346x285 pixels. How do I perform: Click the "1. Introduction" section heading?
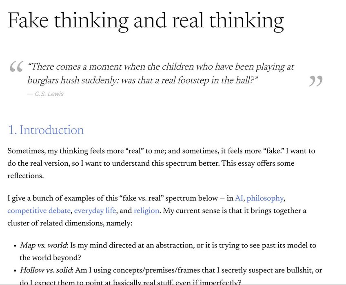click(46, 130)
